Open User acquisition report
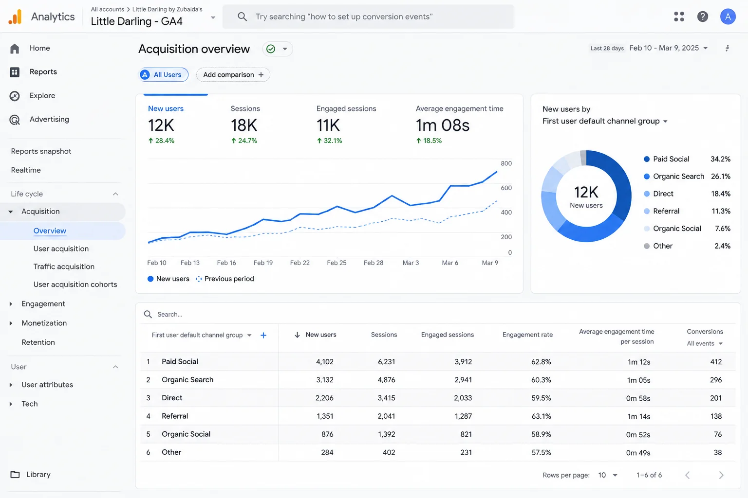This screenshot has height=498, width=748. click(61, 249)
